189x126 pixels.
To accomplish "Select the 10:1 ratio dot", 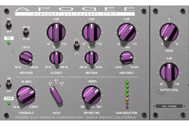I will tap(62, 85).
